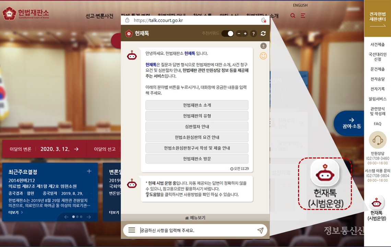The image size is (391, 247).
Task: Open the FAQ from the sidebar
Action: [377, 124]
